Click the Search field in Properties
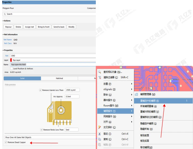This screenshot has height=149, width=193. [49, 14]
